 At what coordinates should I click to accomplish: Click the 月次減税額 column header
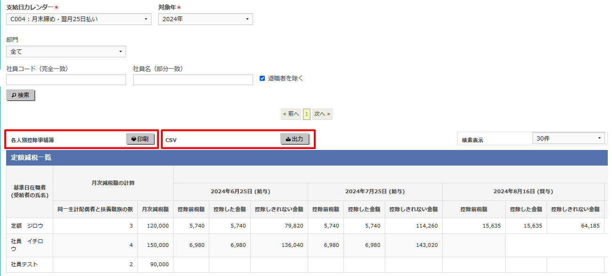155,209
